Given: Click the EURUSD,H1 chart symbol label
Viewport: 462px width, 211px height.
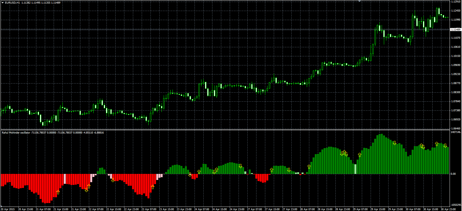Looking at the screenshot, I should [12, 2].
